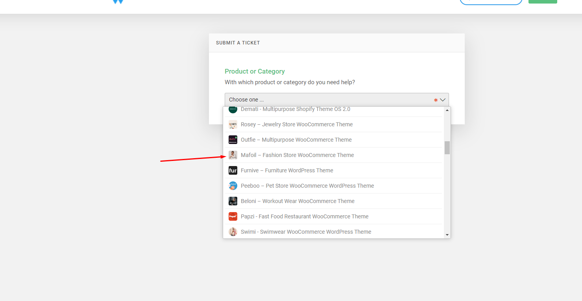Click the Rosey theme logo icon
The image size is (582, 301).
[233, 124]
